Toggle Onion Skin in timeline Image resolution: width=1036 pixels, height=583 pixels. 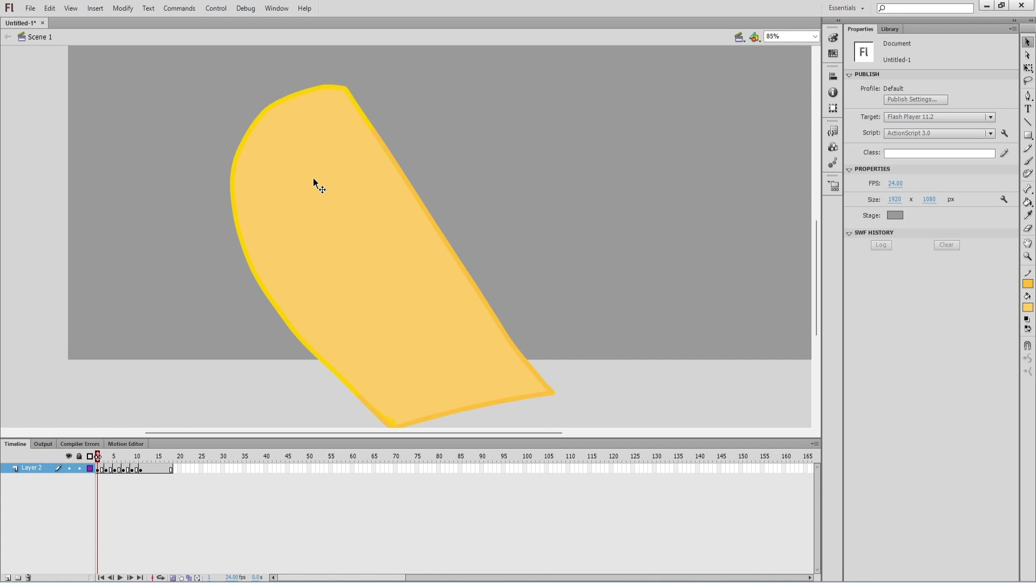[x=173, y=578]
